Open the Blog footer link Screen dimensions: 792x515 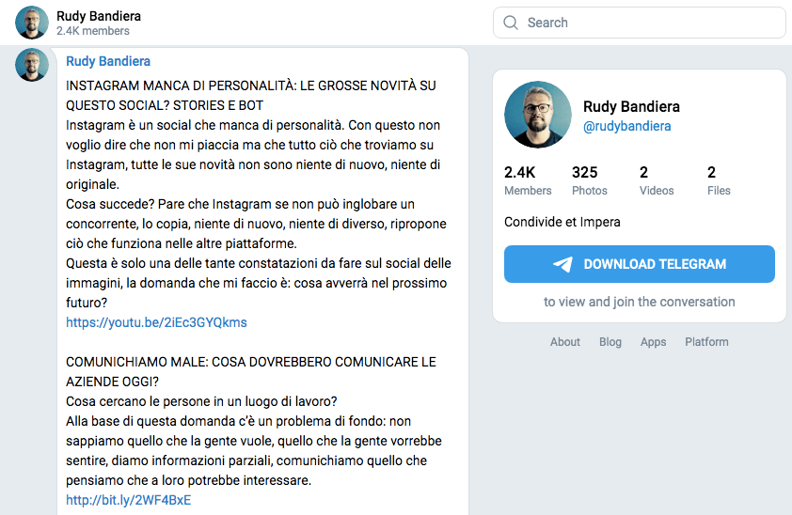[610, 342]
